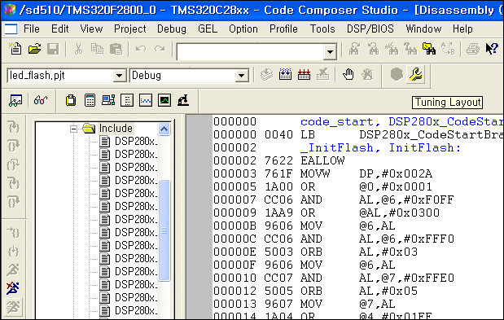The height and width of the screenshot is (320, 504).
Task: Click the Undo arrow icon
Action: tap(141, 49)
